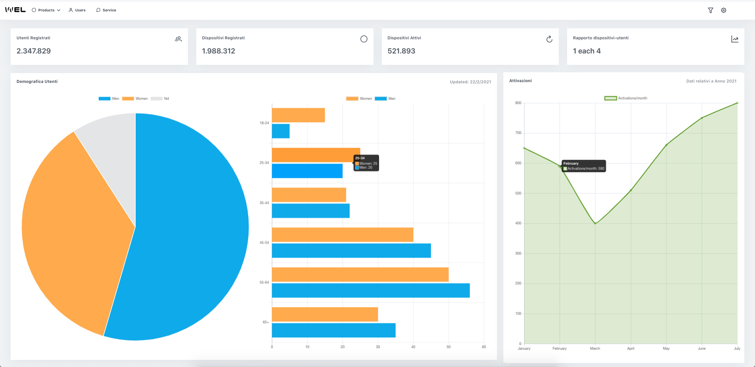Click the Utenti Registrati label

[33, 38]
